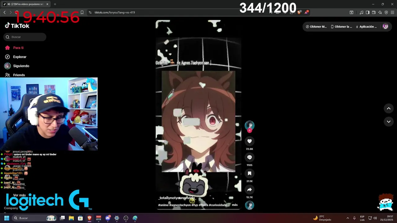Open the Brave Shields lion icon
Image resolution: width=397 pixels, height=223 pixels.
[x=299, y=12]
